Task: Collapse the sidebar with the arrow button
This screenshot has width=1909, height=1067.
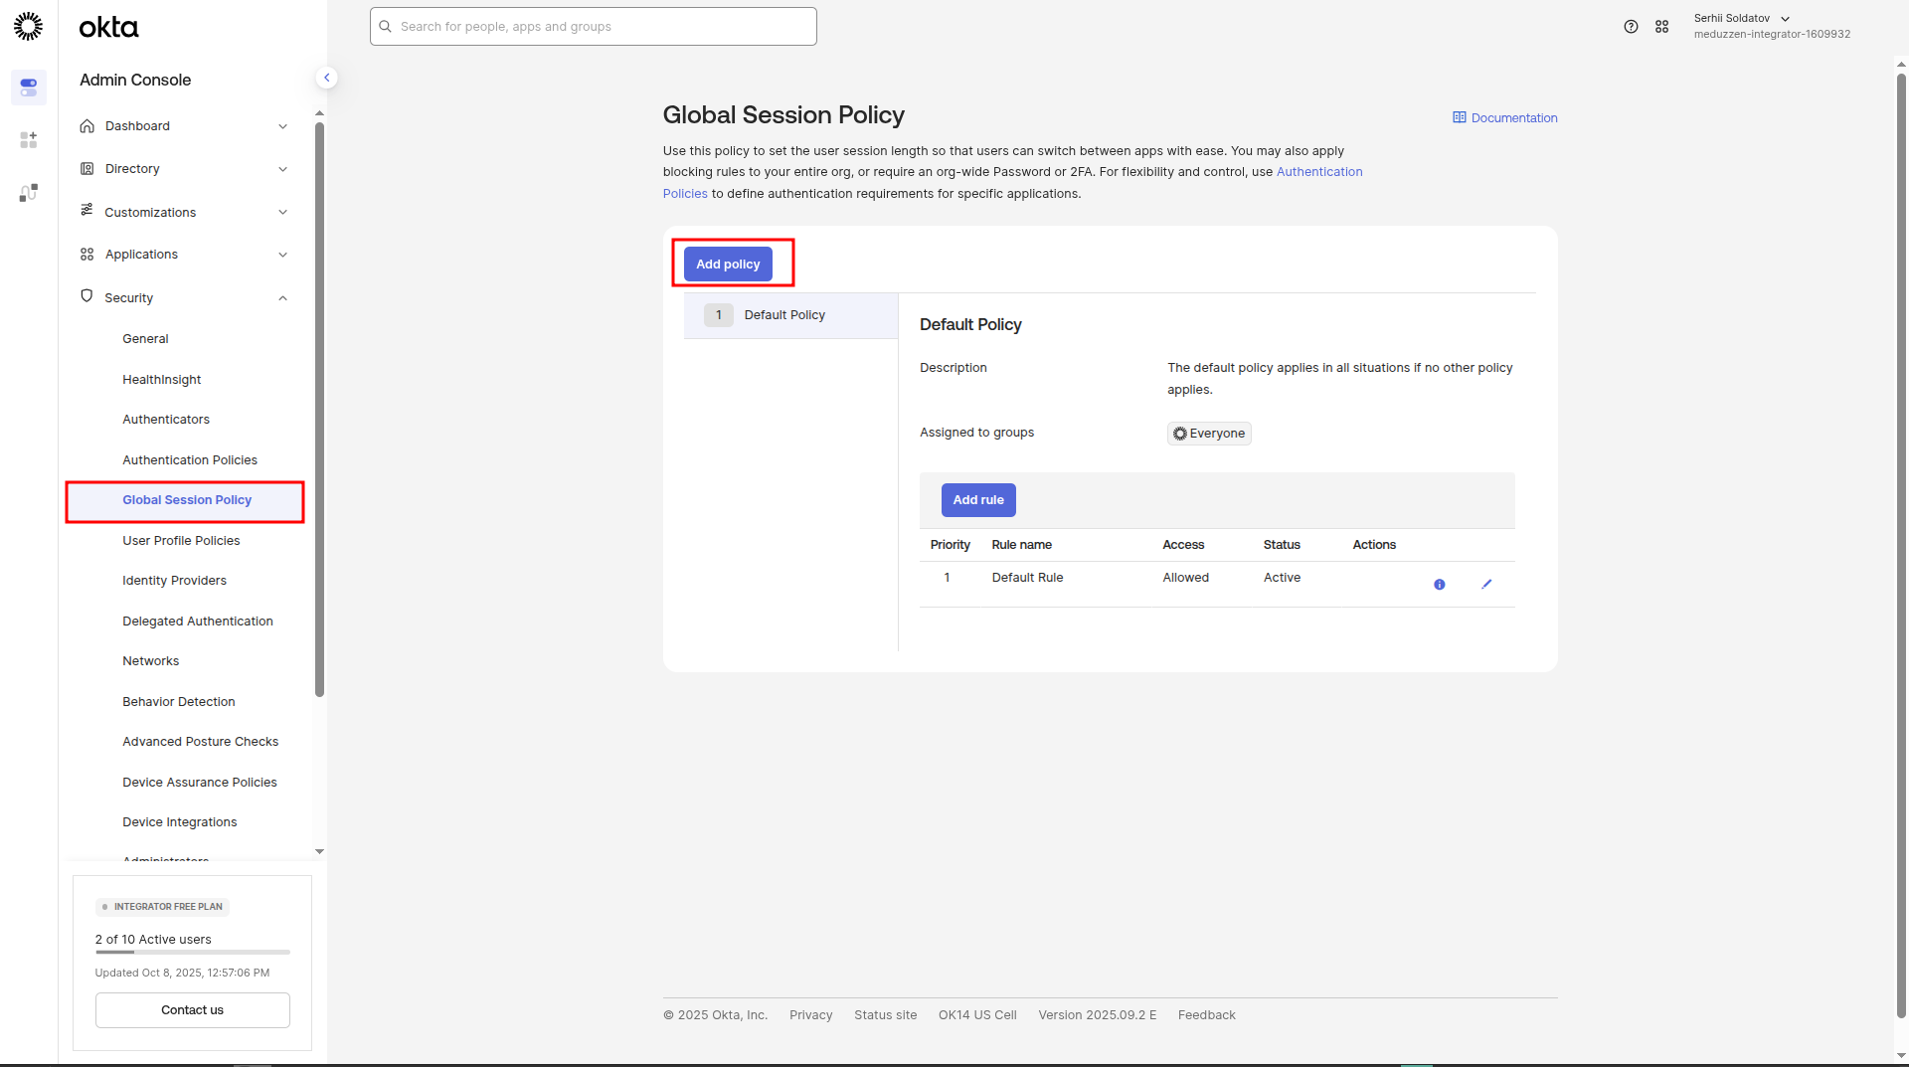Action: point(326,78)
